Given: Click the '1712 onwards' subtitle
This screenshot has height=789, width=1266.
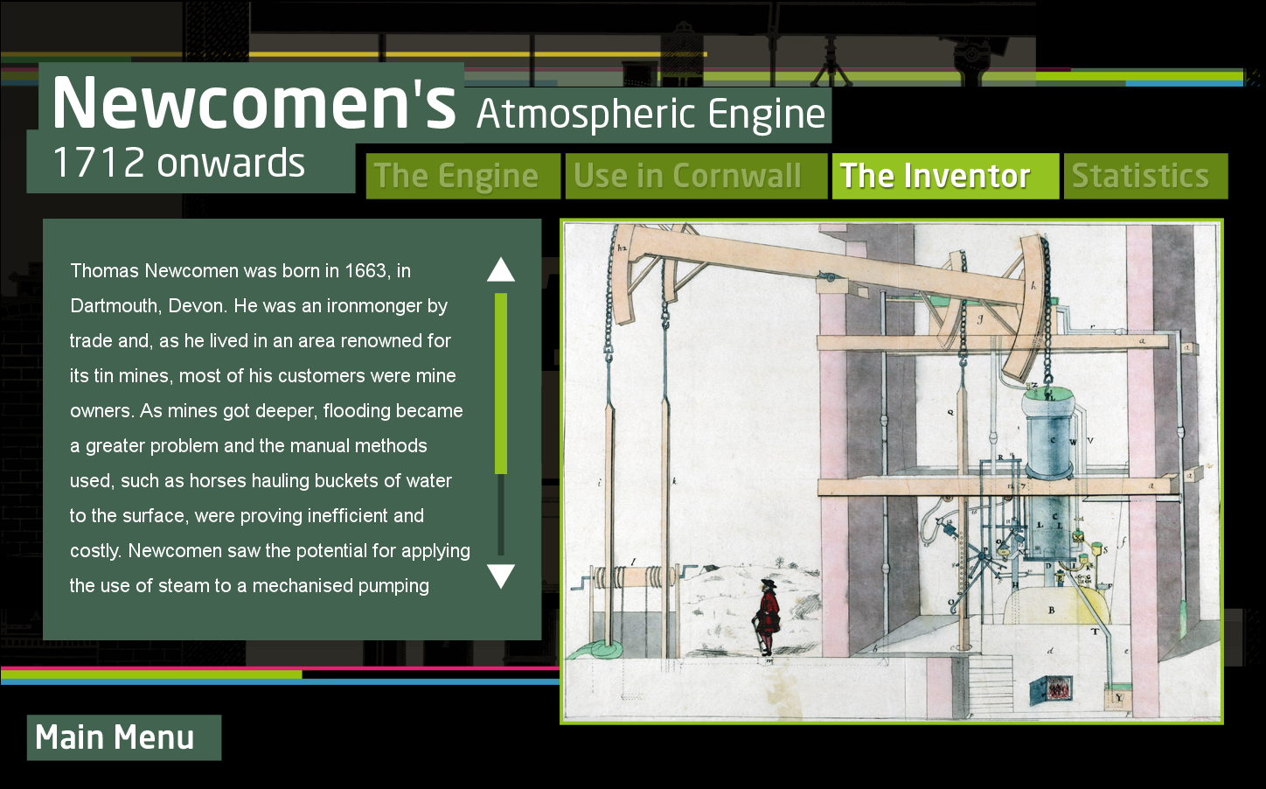Looking at the screenshot, I should pos(179,164).
